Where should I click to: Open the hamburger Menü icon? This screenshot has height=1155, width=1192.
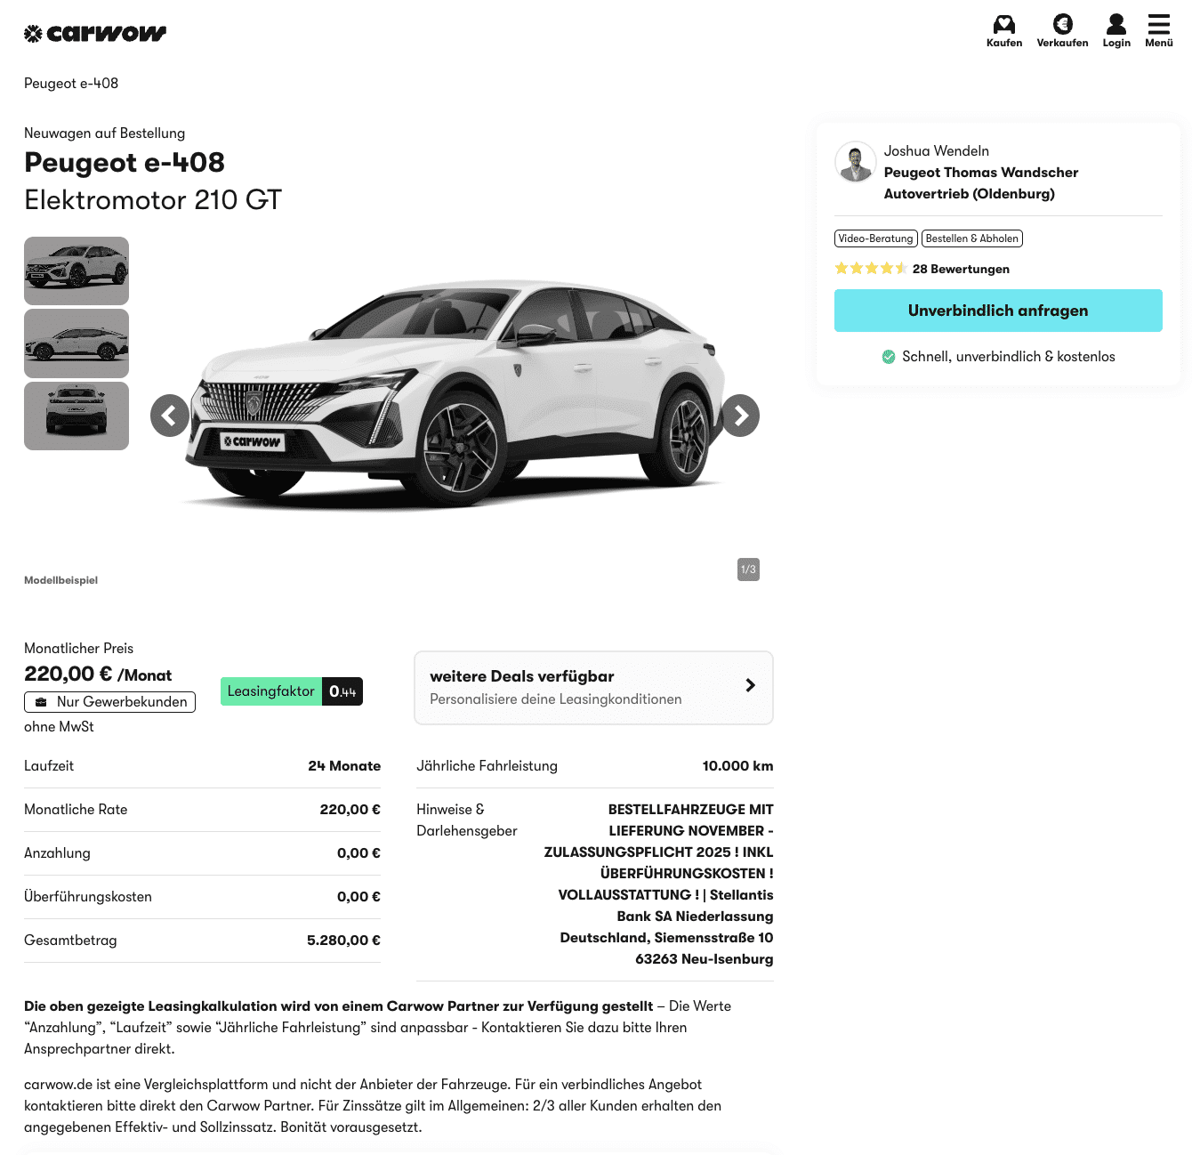pyautogui.click(x=1159, y=30)
